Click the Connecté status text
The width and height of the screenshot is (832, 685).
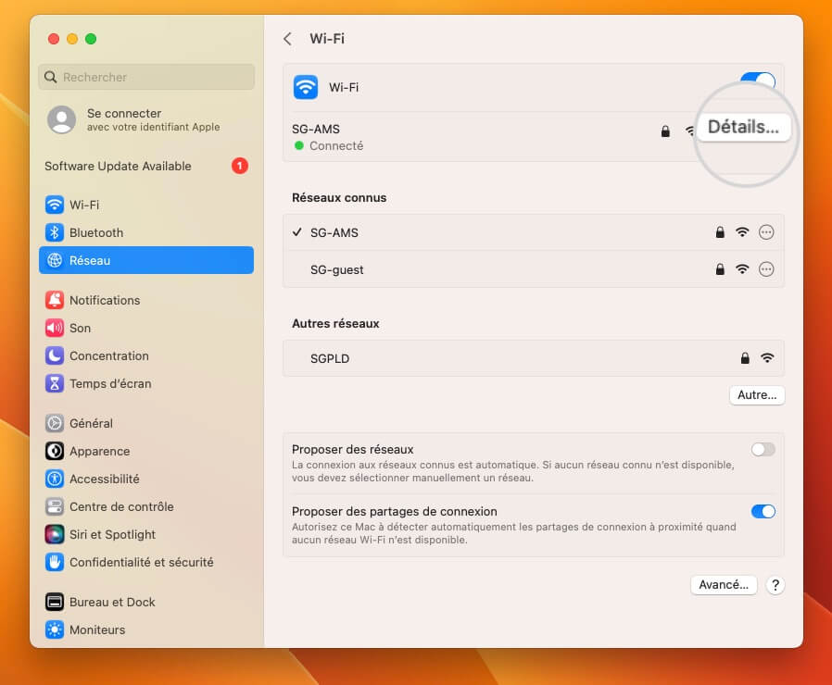tap(336, 146)
